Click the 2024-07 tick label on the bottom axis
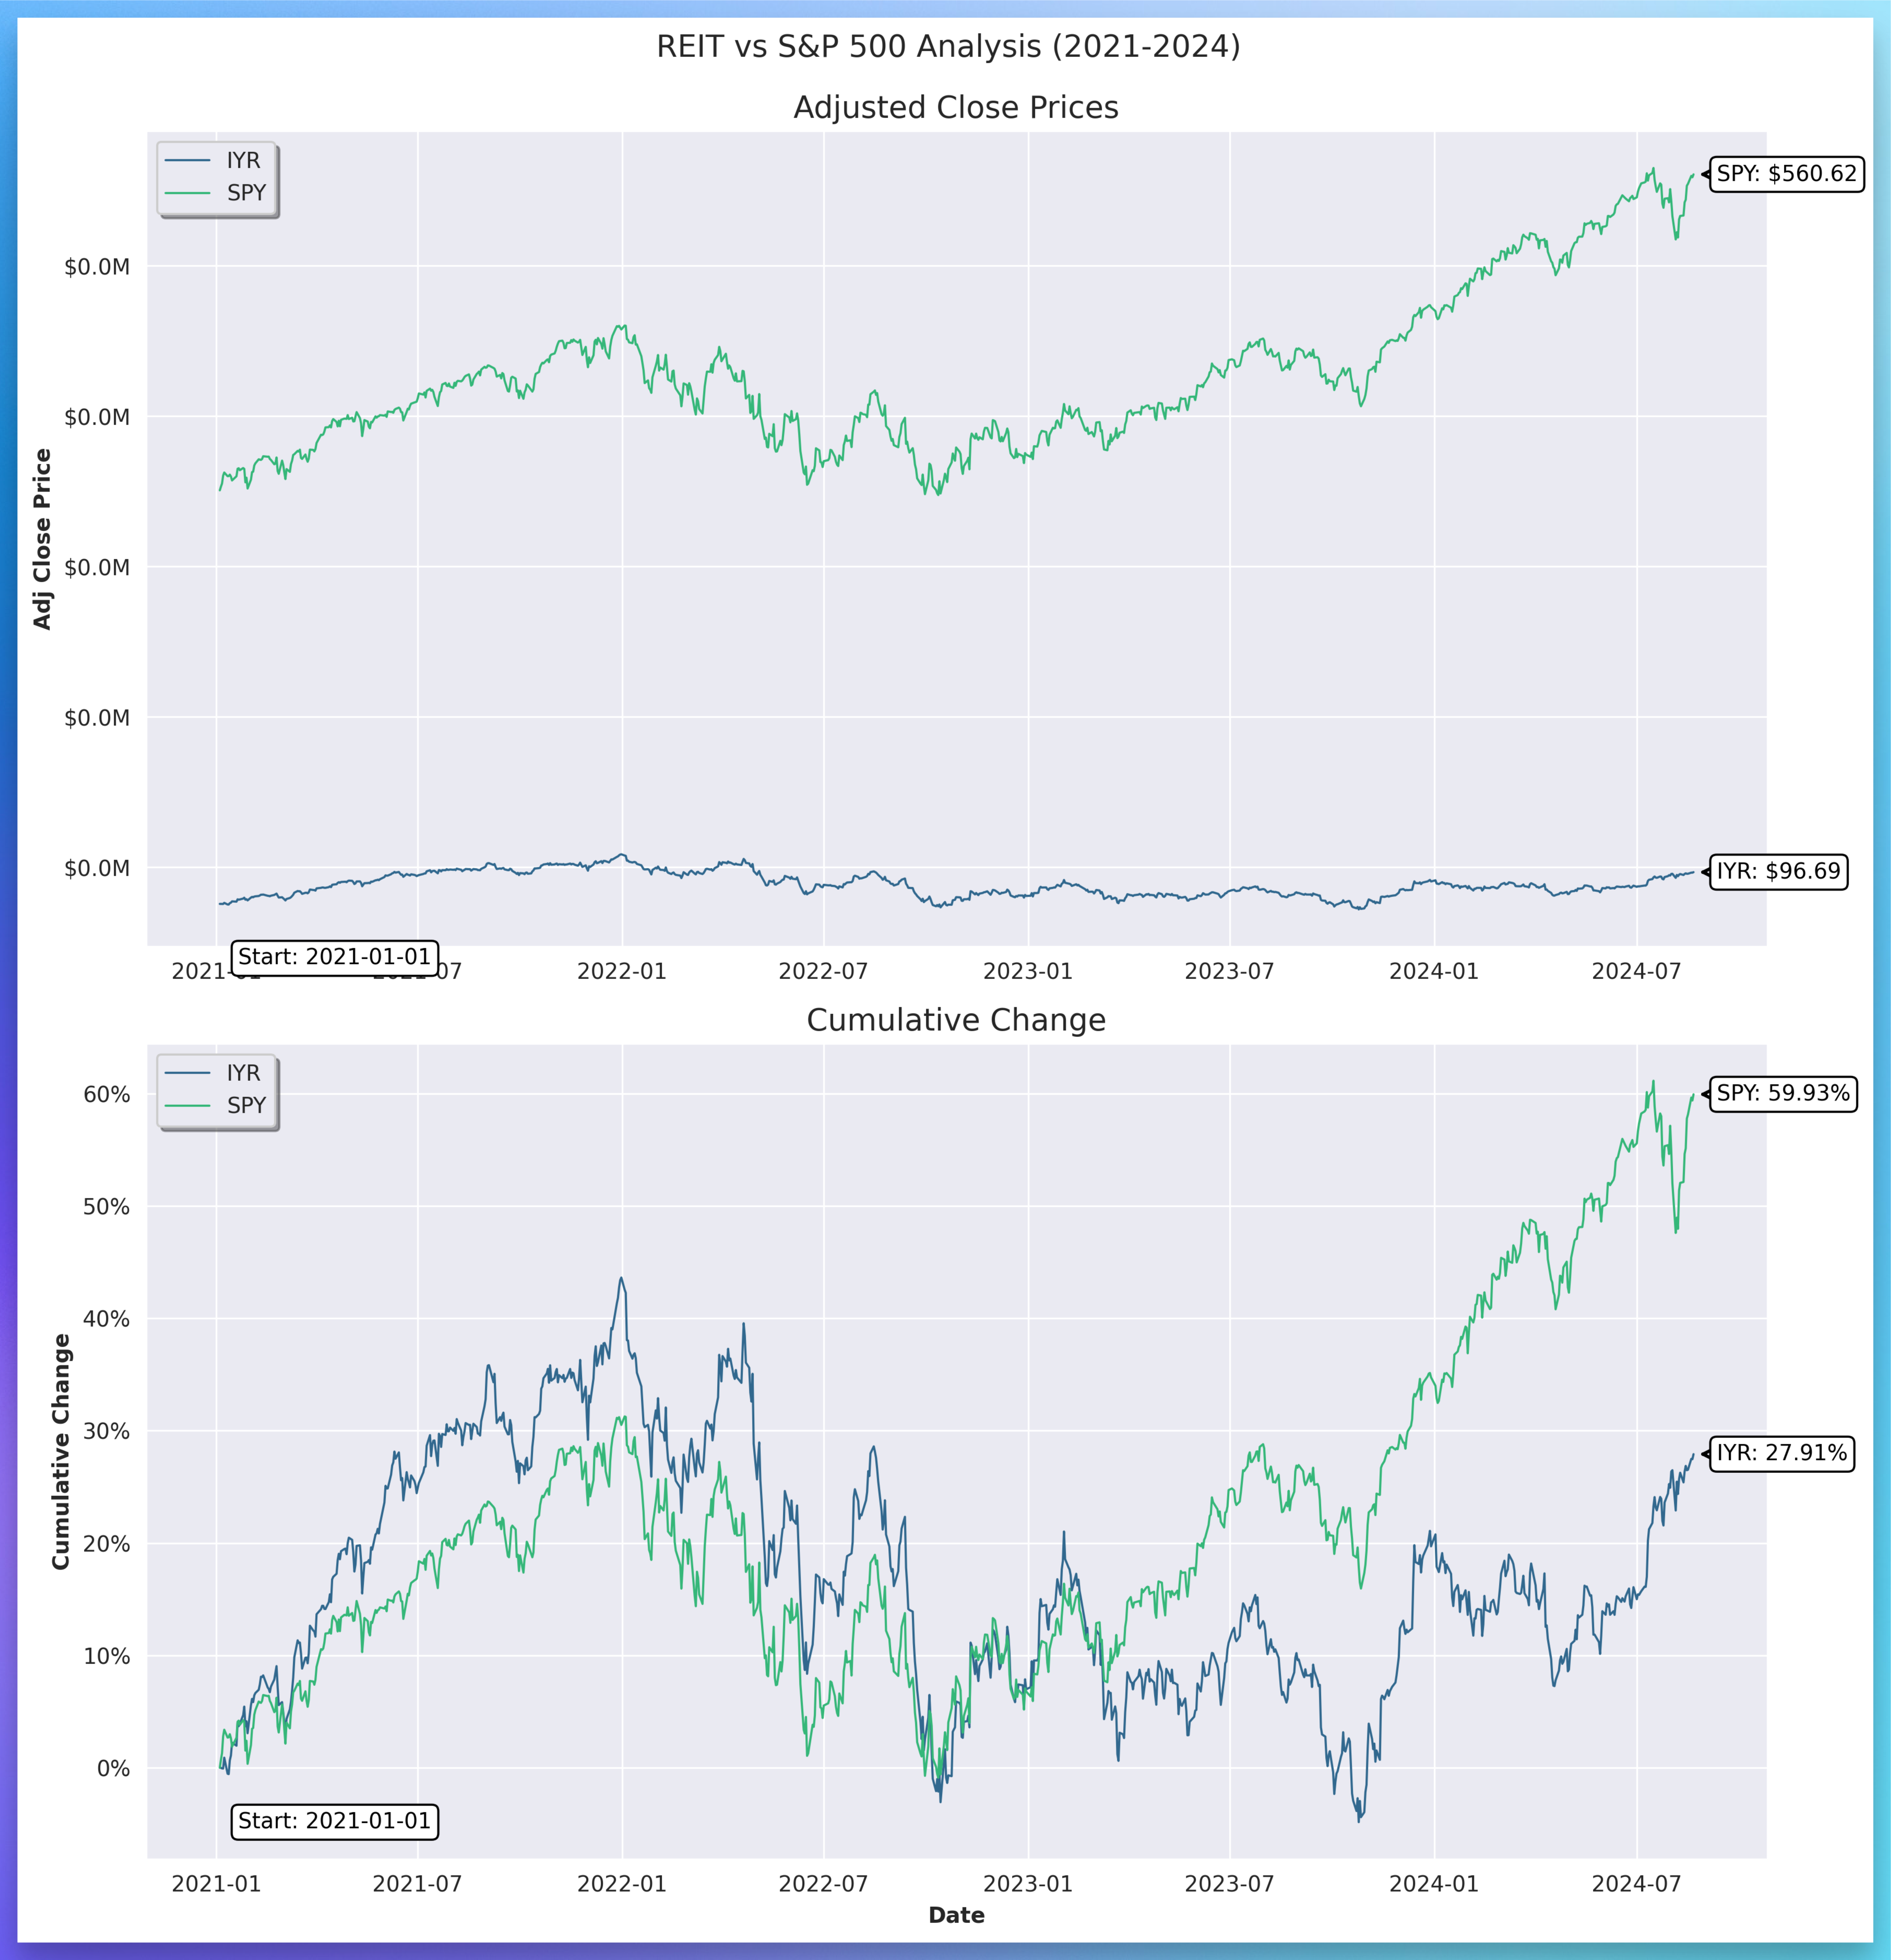This screenshot has width=1891, height=1960. [x=1637, y=1884]
